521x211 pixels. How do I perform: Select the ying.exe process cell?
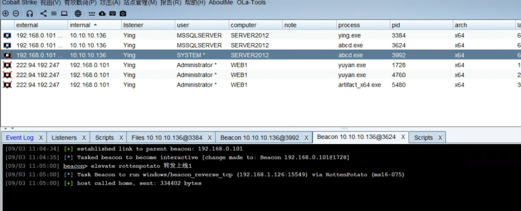click(x=363, y=36)
